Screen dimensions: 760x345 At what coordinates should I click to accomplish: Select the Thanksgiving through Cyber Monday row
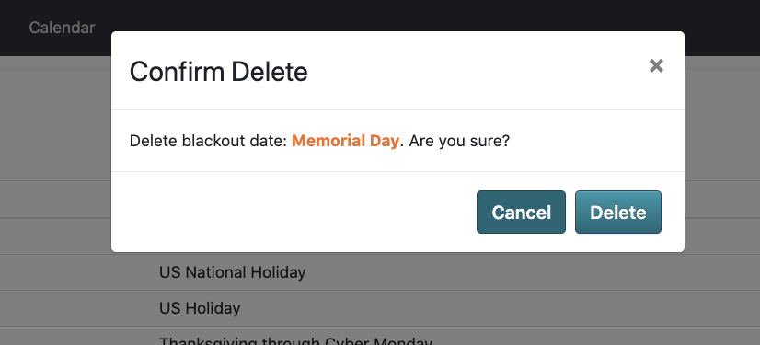[x=380, y=337]
